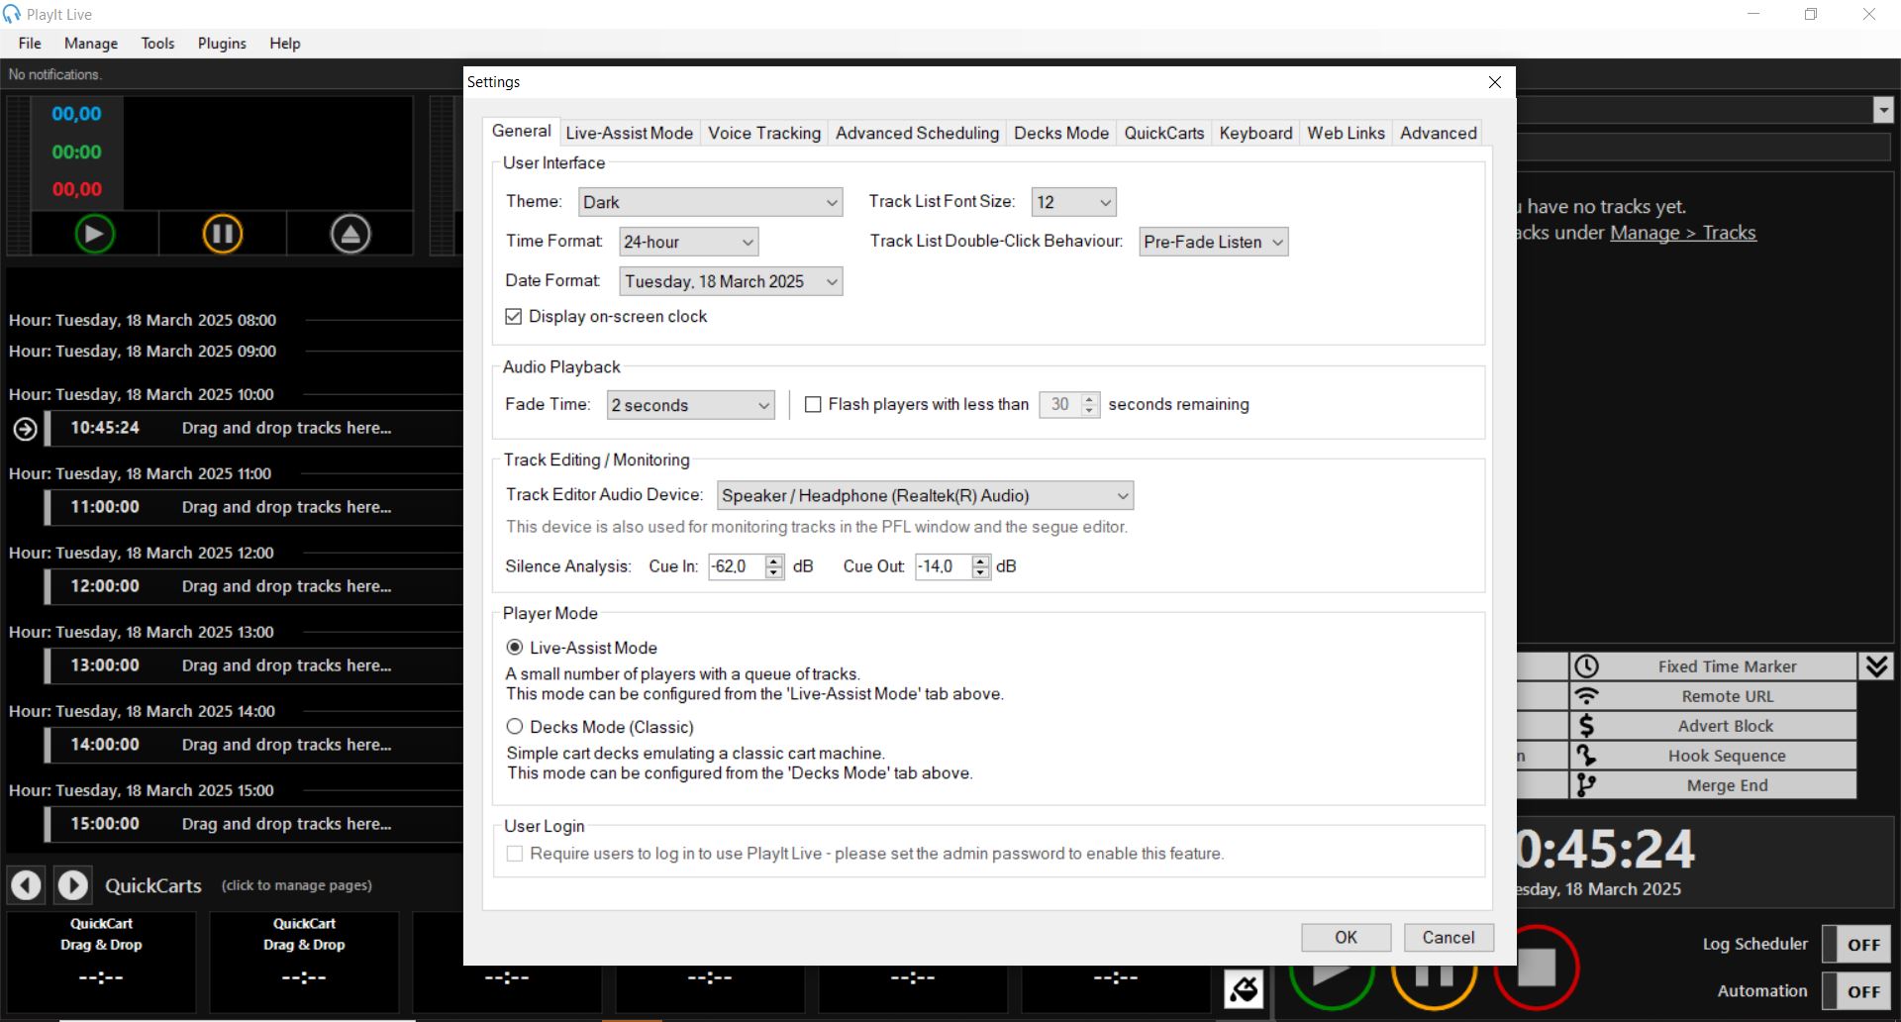
Task: Click OK in Settings dialog
Action: coord(1346,937)
